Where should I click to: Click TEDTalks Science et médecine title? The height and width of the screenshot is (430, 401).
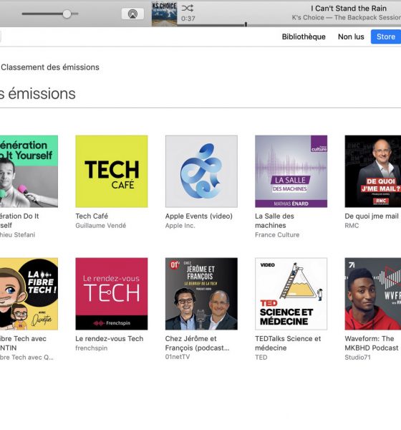click(x=288, y=343)
